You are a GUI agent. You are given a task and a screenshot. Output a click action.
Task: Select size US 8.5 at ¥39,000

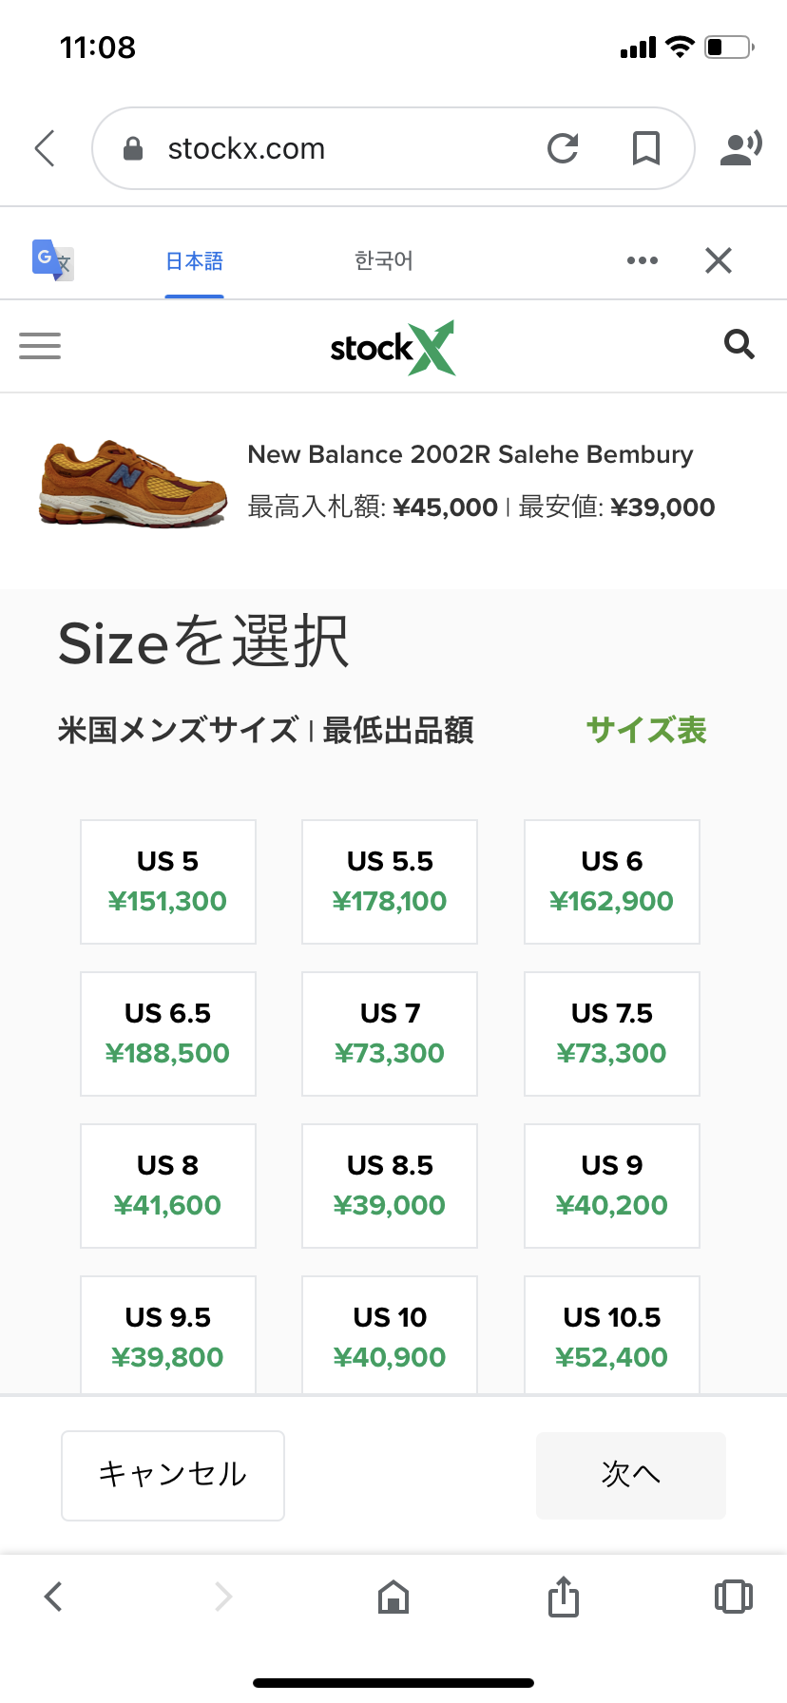pyautogui.click(x=390, y=1186)
